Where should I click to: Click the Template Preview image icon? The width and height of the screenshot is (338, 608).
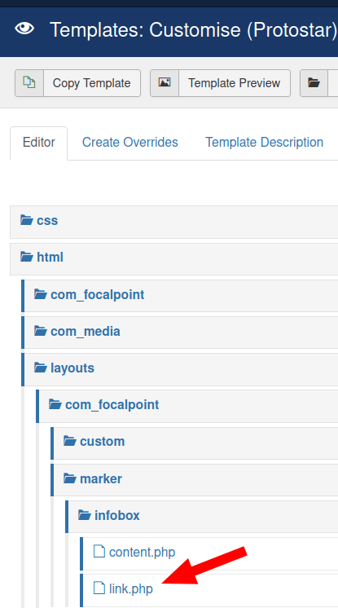coord(165,82)
